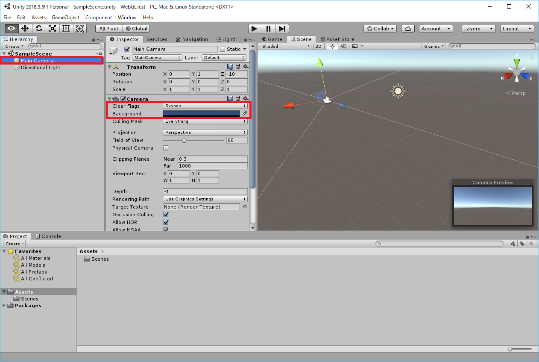
Task: Toggle the 2D scene view button
Action: (318, 46)
